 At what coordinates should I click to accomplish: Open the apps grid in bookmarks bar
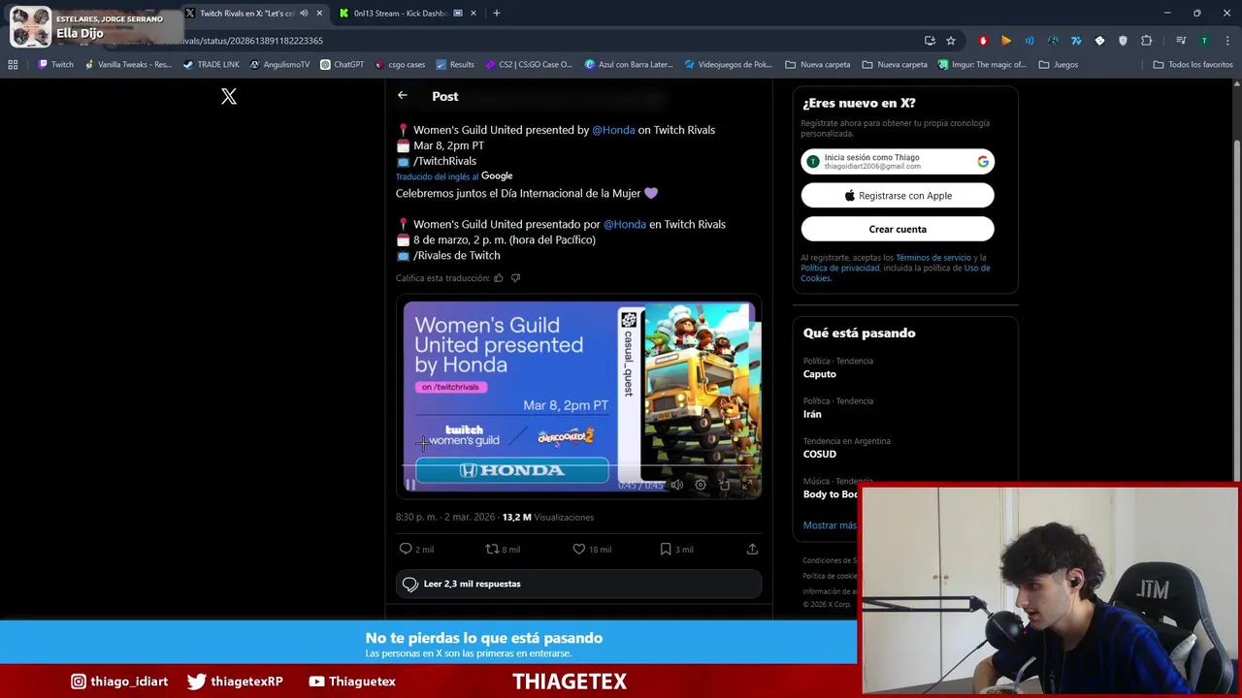13,65
